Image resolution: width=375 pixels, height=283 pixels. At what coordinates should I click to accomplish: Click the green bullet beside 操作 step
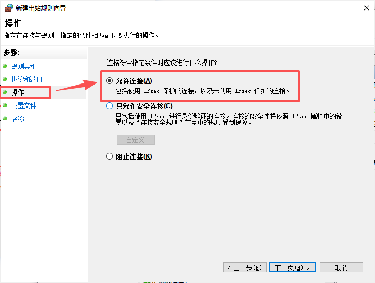coord(5,92)
